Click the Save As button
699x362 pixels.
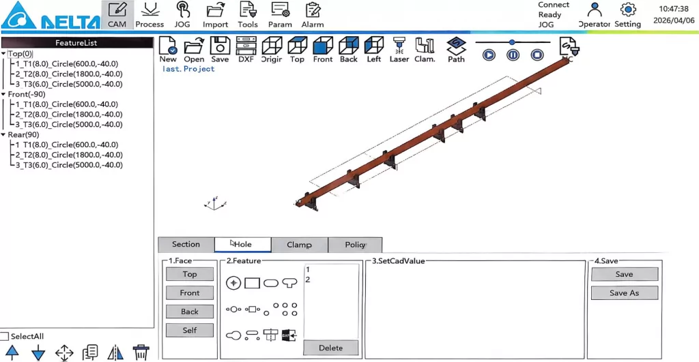(x=624, y=293)
